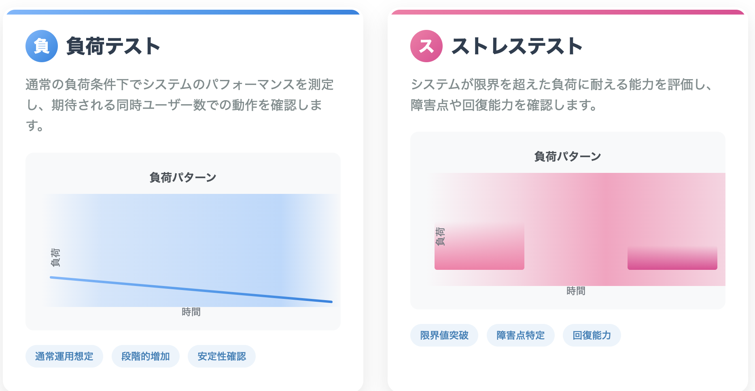The width and height of the screenshot is (755, 391).
Task: Click the vertical 負荷 label in the blue chart
Action: 55,257
